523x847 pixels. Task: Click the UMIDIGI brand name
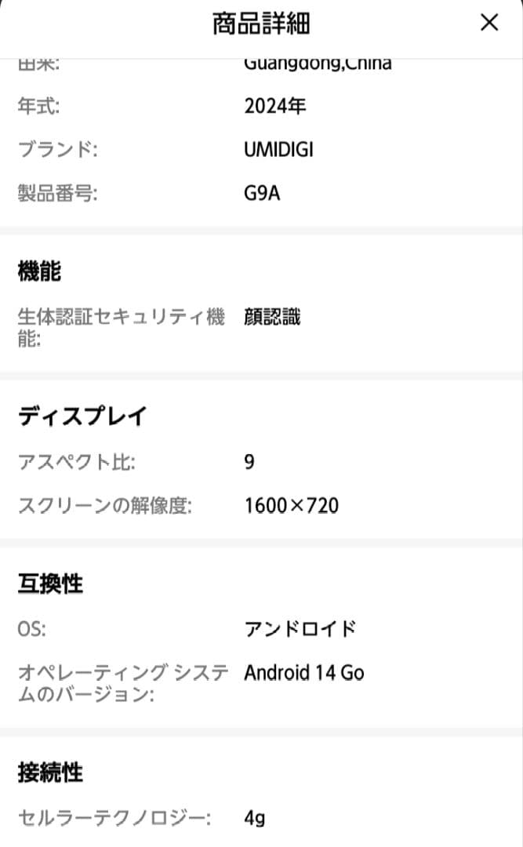[279, 150]
